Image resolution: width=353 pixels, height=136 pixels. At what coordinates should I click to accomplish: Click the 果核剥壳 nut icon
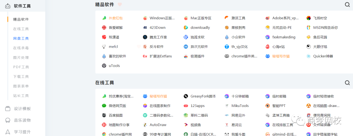pyautogui.click(x=227, y=28)
